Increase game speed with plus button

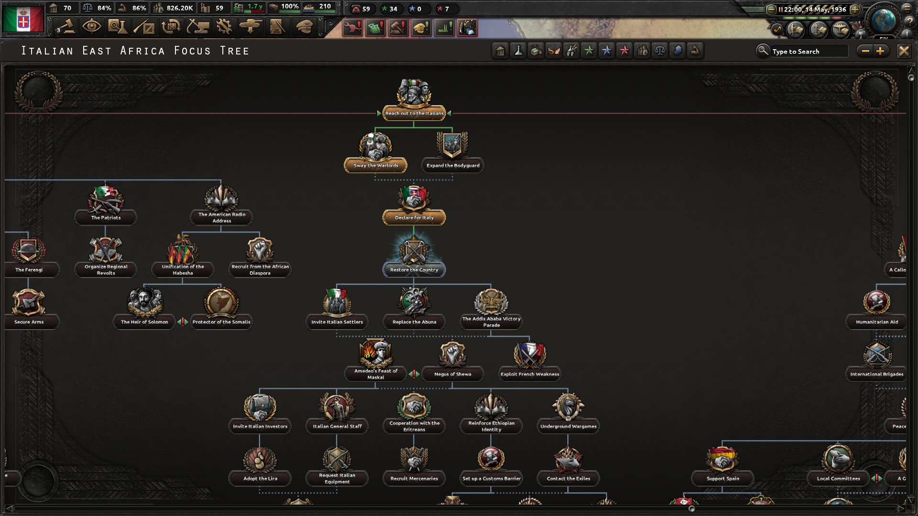[855, 9]
